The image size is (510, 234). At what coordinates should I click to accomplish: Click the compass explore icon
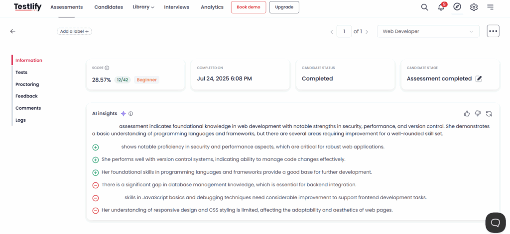point(457,7)
